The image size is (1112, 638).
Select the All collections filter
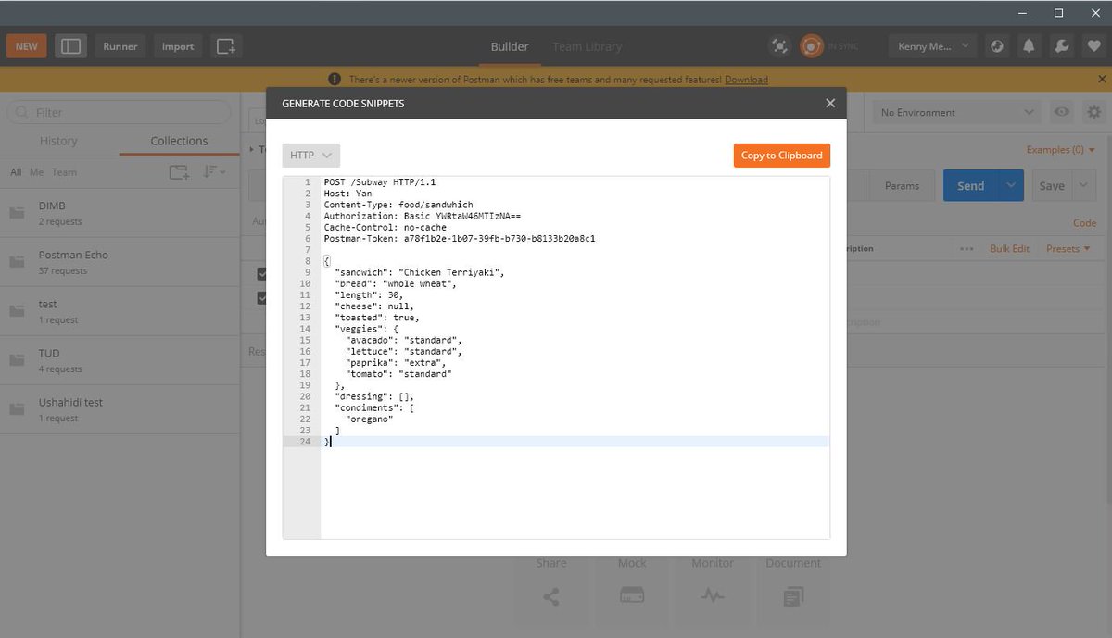[16, 172]
